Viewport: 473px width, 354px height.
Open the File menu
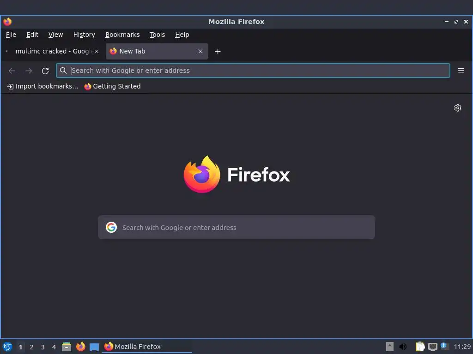(11, 35)
